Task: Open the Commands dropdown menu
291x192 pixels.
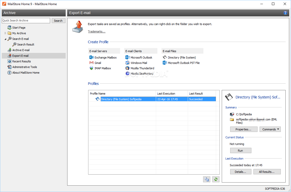Action: point(270,129)
